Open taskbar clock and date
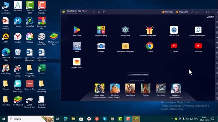The image size is (218, 122). 204,119
